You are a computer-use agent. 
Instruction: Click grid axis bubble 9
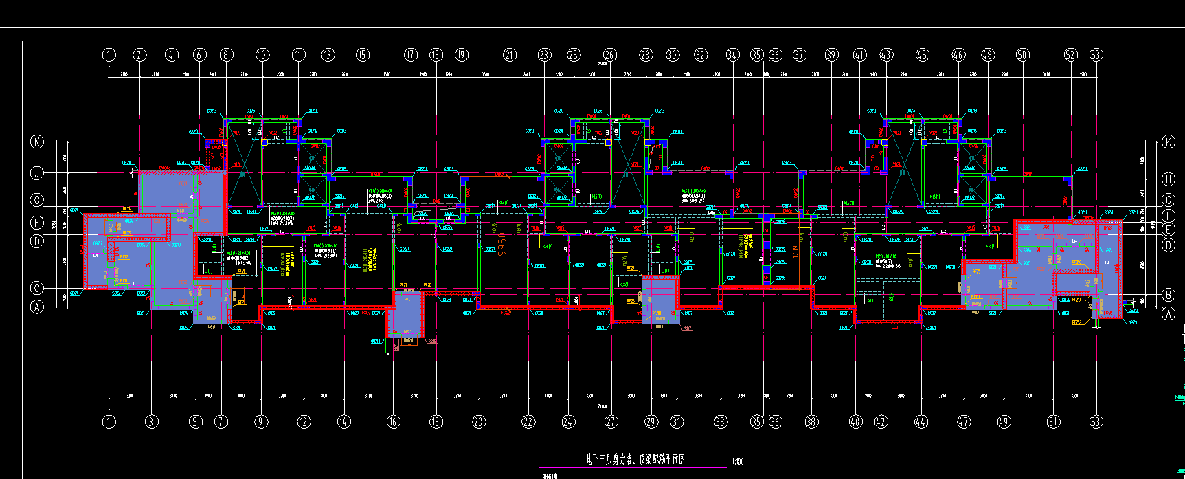[x=261, y=421]
